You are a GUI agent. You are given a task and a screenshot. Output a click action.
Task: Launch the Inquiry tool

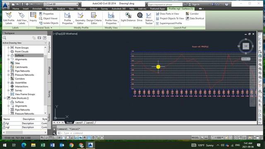(x=33, y=17)
